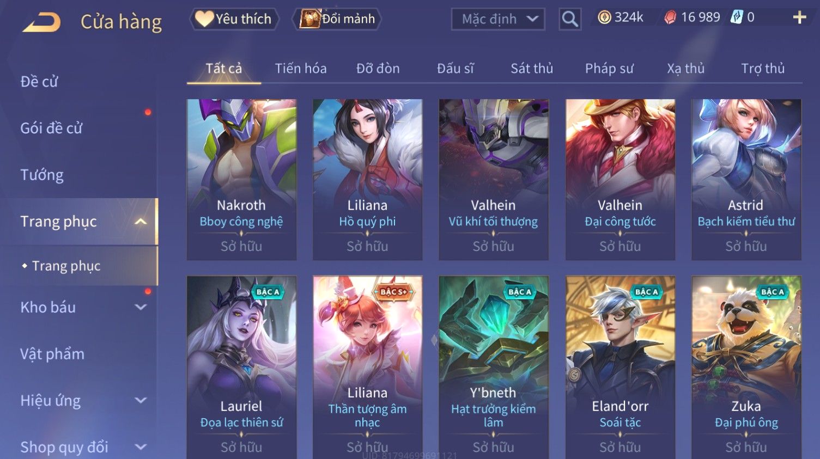The width and height of the screenshot is (820, 459).
Task: Switch to the Sát thủ tab
Action: tap(532, 69)
